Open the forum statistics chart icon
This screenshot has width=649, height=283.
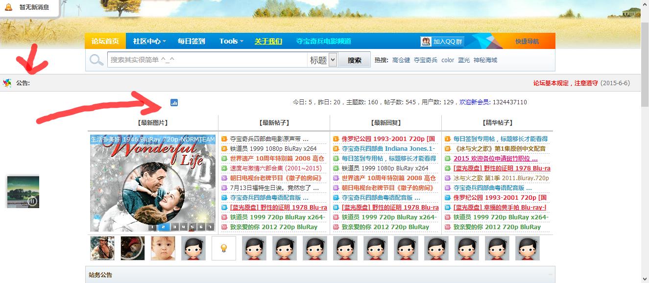point(174,102)
